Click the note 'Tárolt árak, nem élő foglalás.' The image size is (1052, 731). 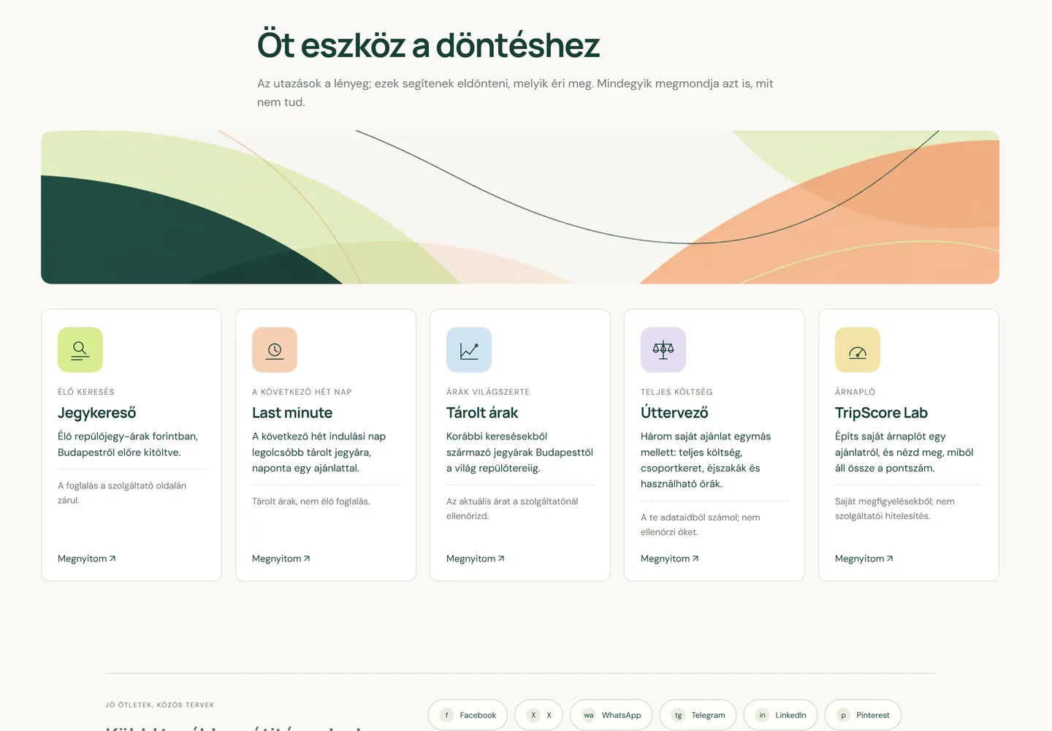pos(311,501)
